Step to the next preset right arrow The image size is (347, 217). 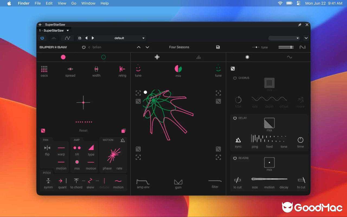[93, 38]
